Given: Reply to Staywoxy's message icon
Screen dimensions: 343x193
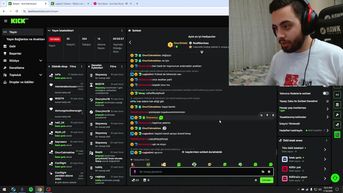Looking at the screenshot, I should pos(261,115).
